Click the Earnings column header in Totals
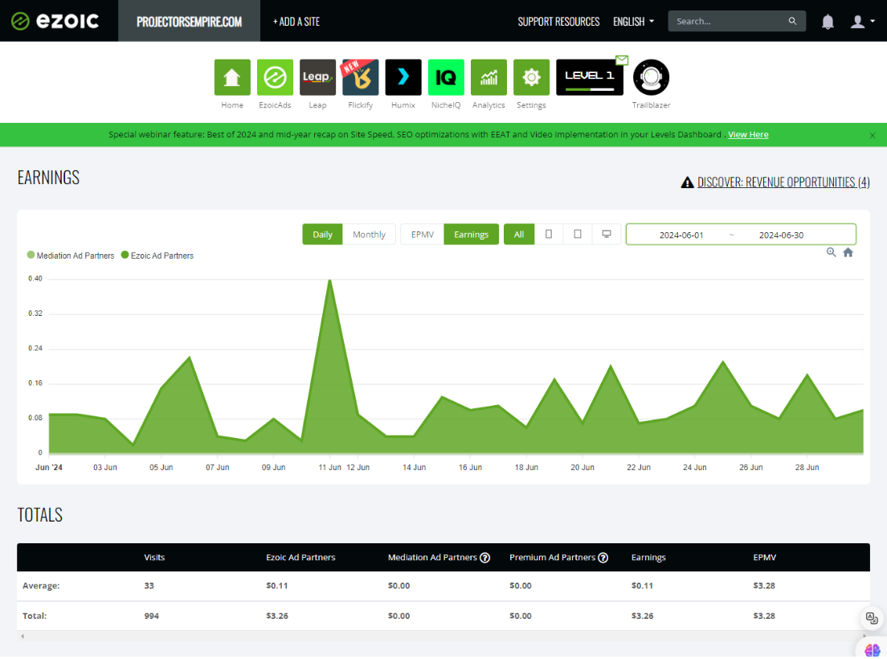The image size is (887, 659). pyautogui.click(x=648, y=558)
